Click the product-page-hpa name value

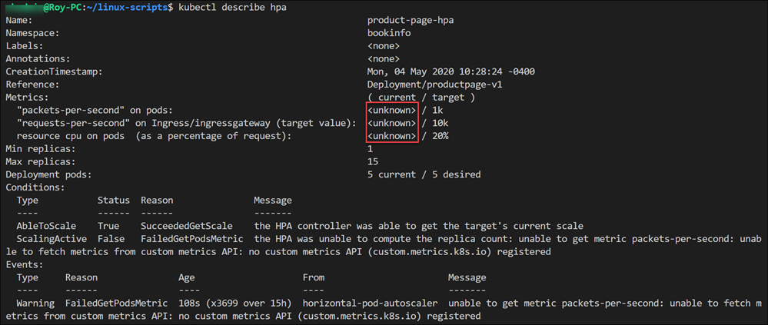pyautogui.click(x=411, y=20)
